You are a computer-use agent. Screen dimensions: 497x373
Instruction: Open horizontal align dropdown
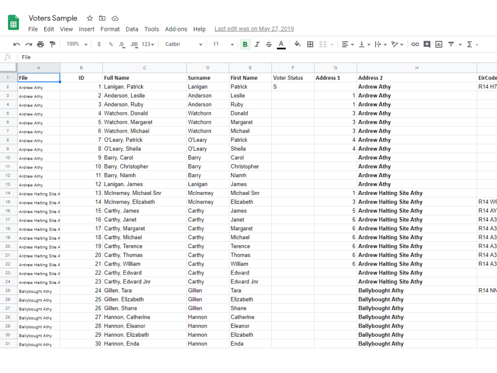(348, 44)
